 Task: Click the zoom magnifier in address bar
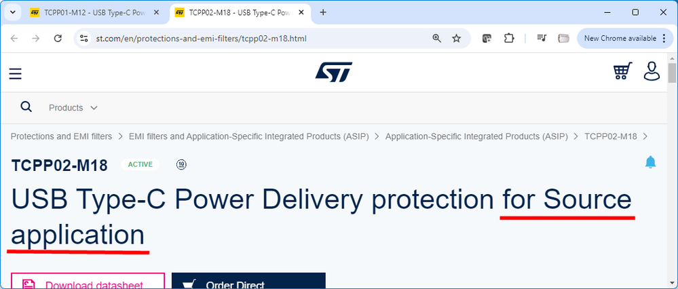coord(436,39)
